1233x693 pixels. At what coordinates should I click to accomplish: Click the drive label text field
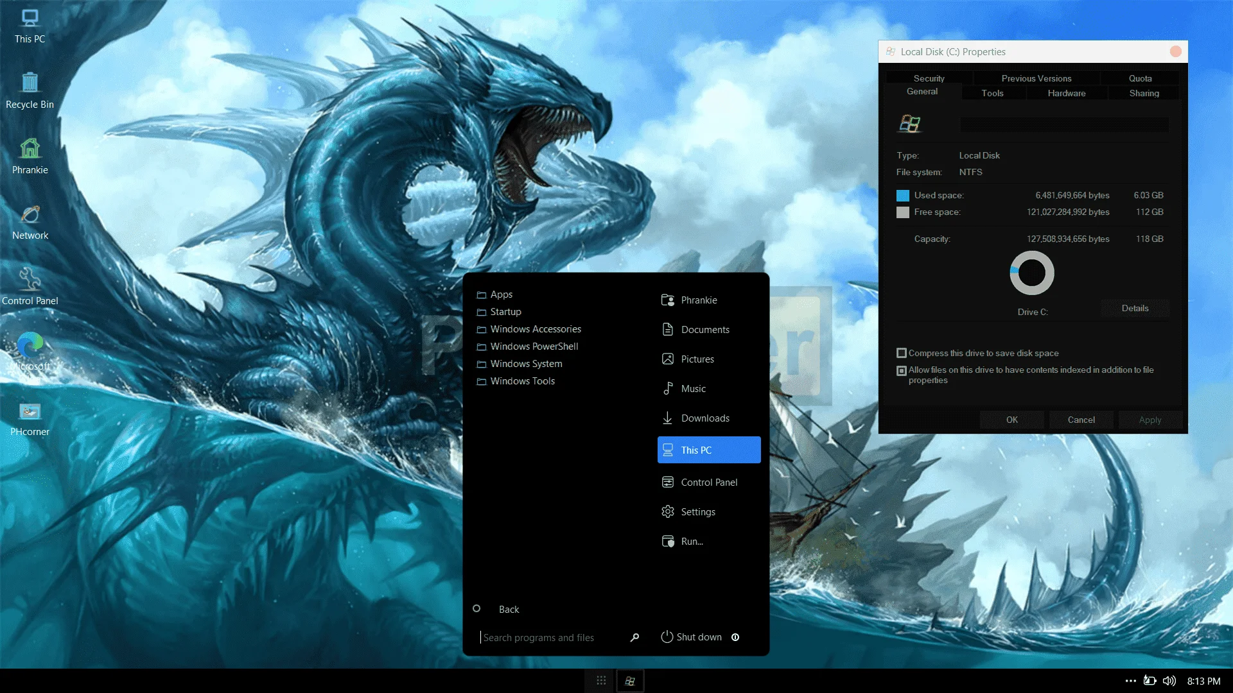click(1064, 124)
